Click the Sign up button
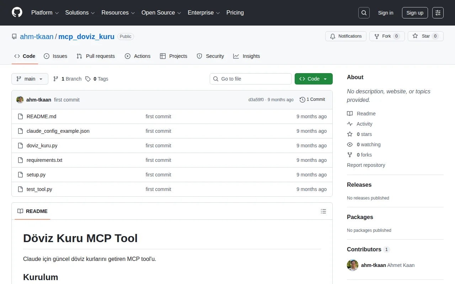The width and height of the screenshot is (455, 284). (x=415, y=12)
